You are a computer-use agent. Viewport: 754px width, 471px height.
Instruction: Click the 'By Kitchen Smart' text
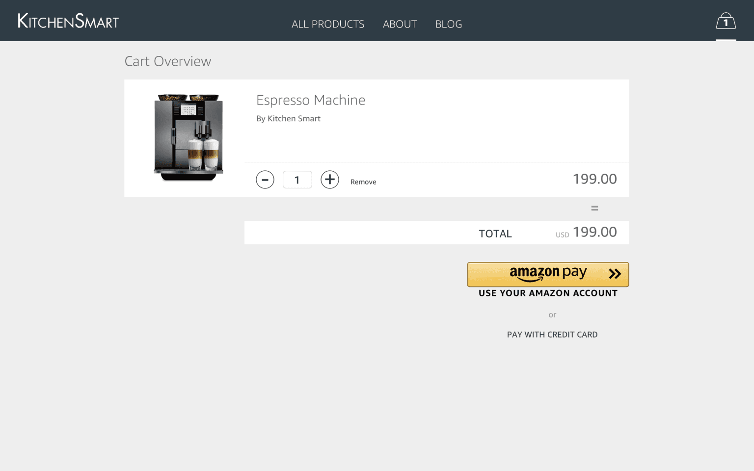[288, 118]
